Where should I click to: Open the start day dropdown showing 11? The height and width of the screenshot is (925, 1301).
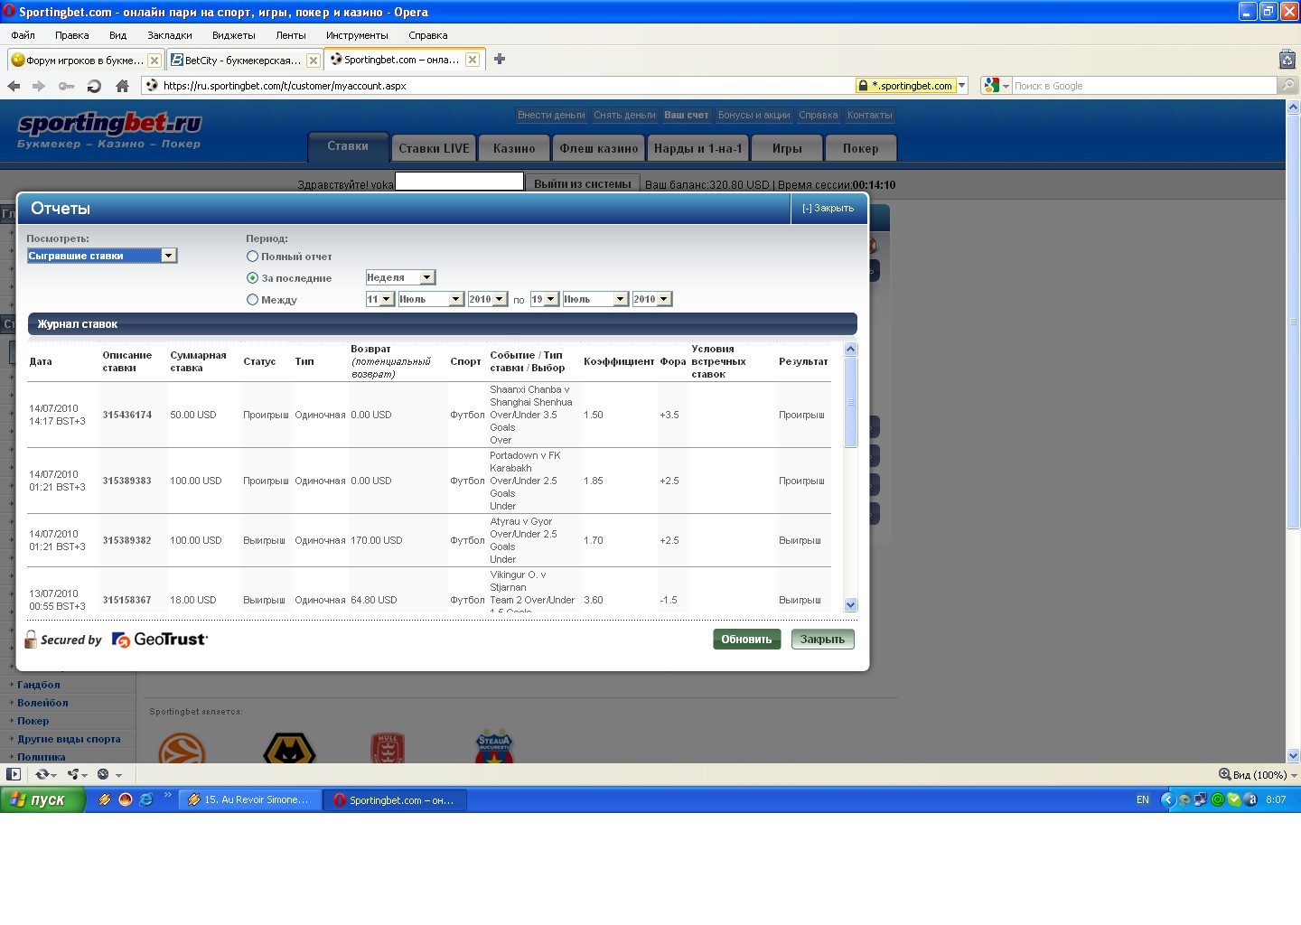tap(379, 299)
